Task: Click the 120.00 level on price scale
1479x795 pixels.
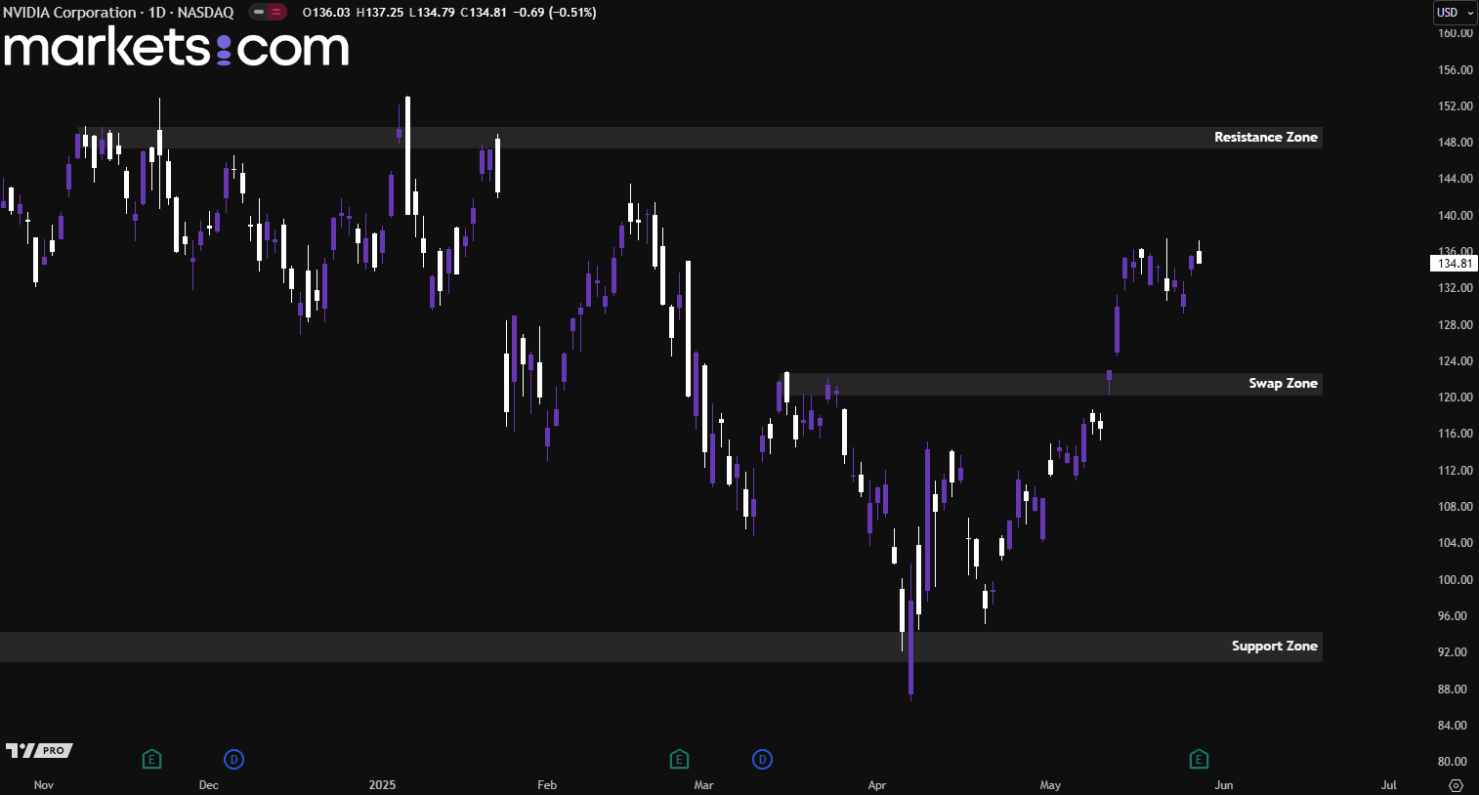Action: (1455, 397)
